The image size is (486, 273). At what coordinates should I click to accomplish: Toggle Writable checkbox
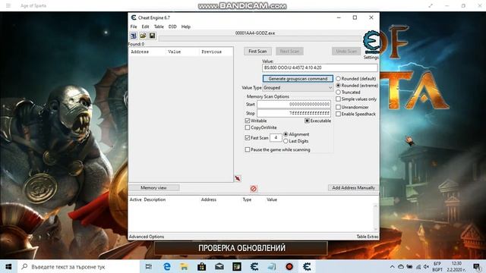click(248, 121)
